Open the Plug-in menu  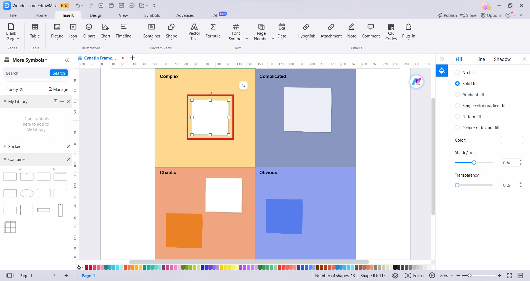coord(409,32)
